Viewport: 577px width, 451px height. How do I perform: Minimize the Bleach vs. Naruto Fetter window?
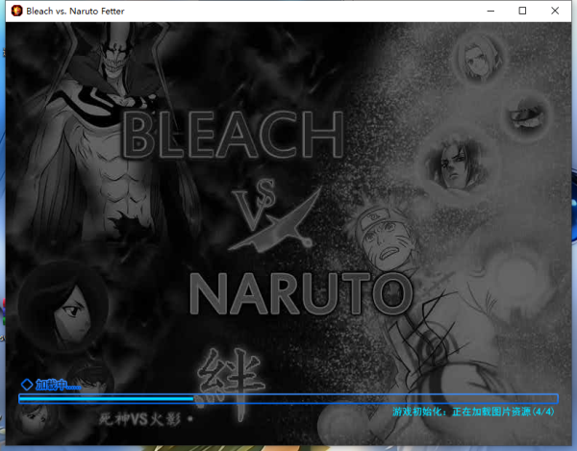click(x=490, y=11)
